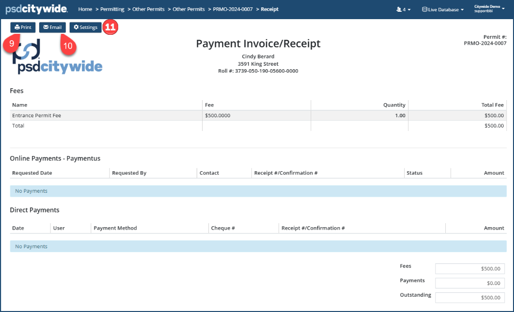Click the red callout marker 9
The height and width of the screenshot is (312, 514).
[10, 44]
